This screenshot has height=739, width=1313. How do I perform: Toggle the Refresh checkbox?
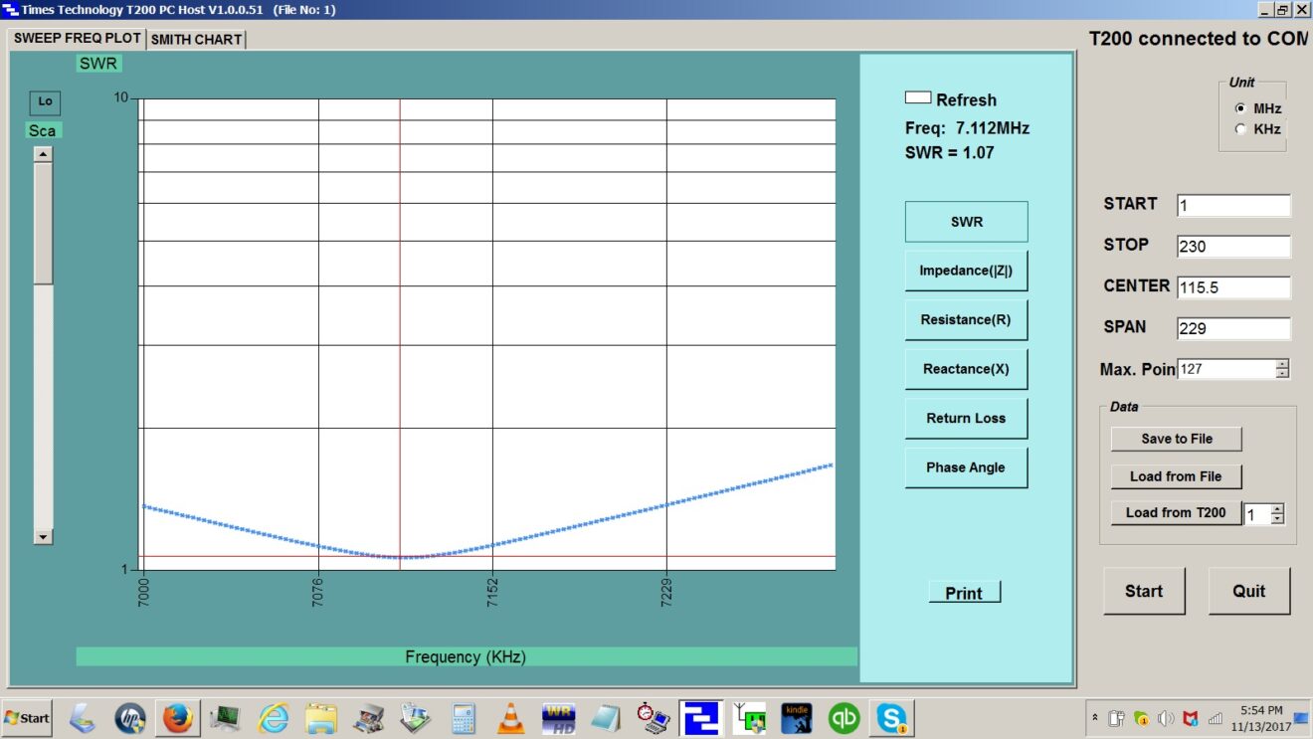[x=917, y=98]
